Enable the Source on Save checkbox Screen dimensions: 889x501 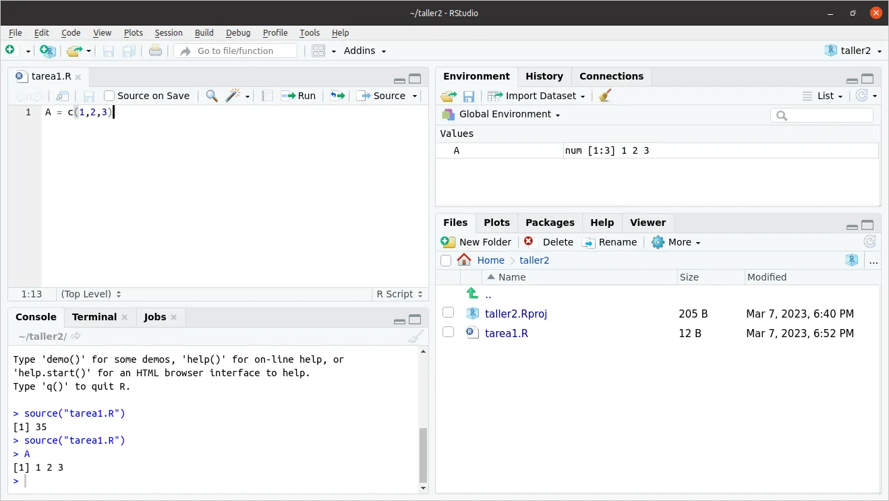point(109,96)
